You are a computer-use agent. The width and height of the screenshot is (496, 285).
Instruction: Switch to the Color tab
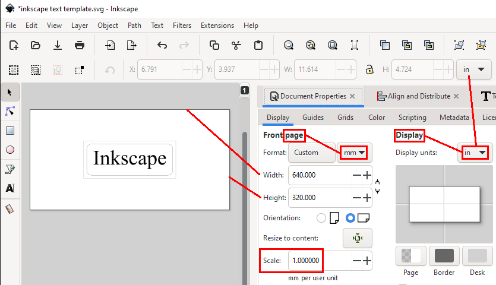click(377, 118)
